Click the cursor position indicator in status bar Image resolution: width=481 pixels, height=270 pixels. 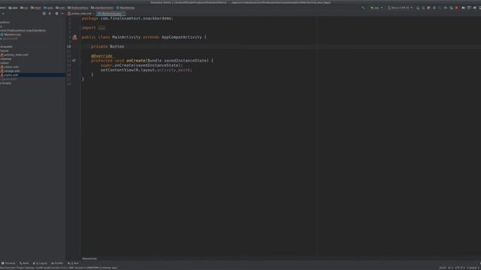pos(443,268)
